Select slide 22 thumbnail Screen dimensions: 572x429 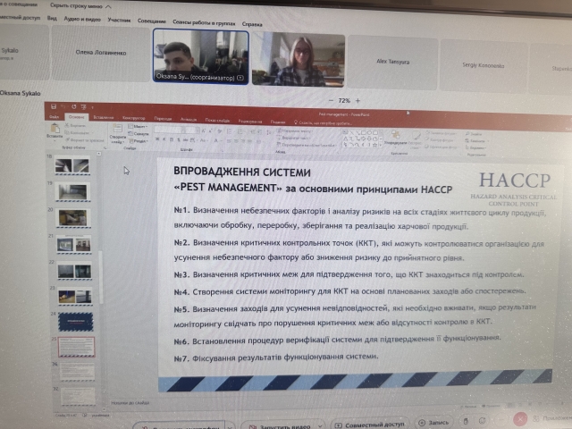pos(74,271)
